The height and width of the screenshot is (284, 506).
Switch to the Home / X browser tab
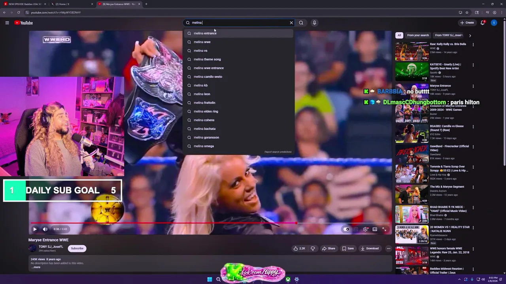(x=72, y=4)
